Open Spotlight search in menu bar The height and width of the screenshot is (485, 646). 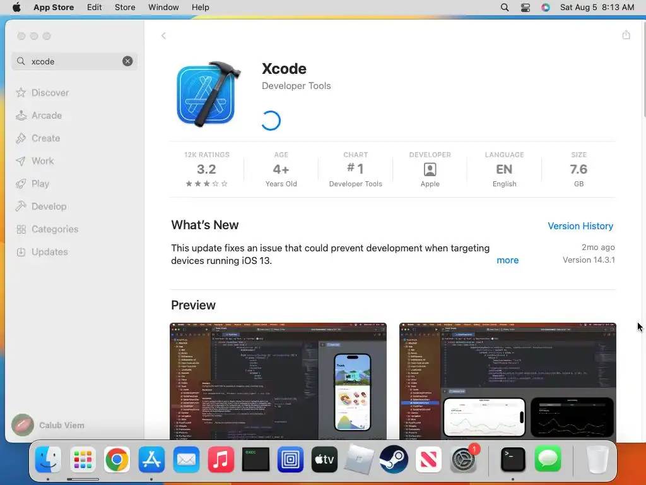tap(504, 7)
